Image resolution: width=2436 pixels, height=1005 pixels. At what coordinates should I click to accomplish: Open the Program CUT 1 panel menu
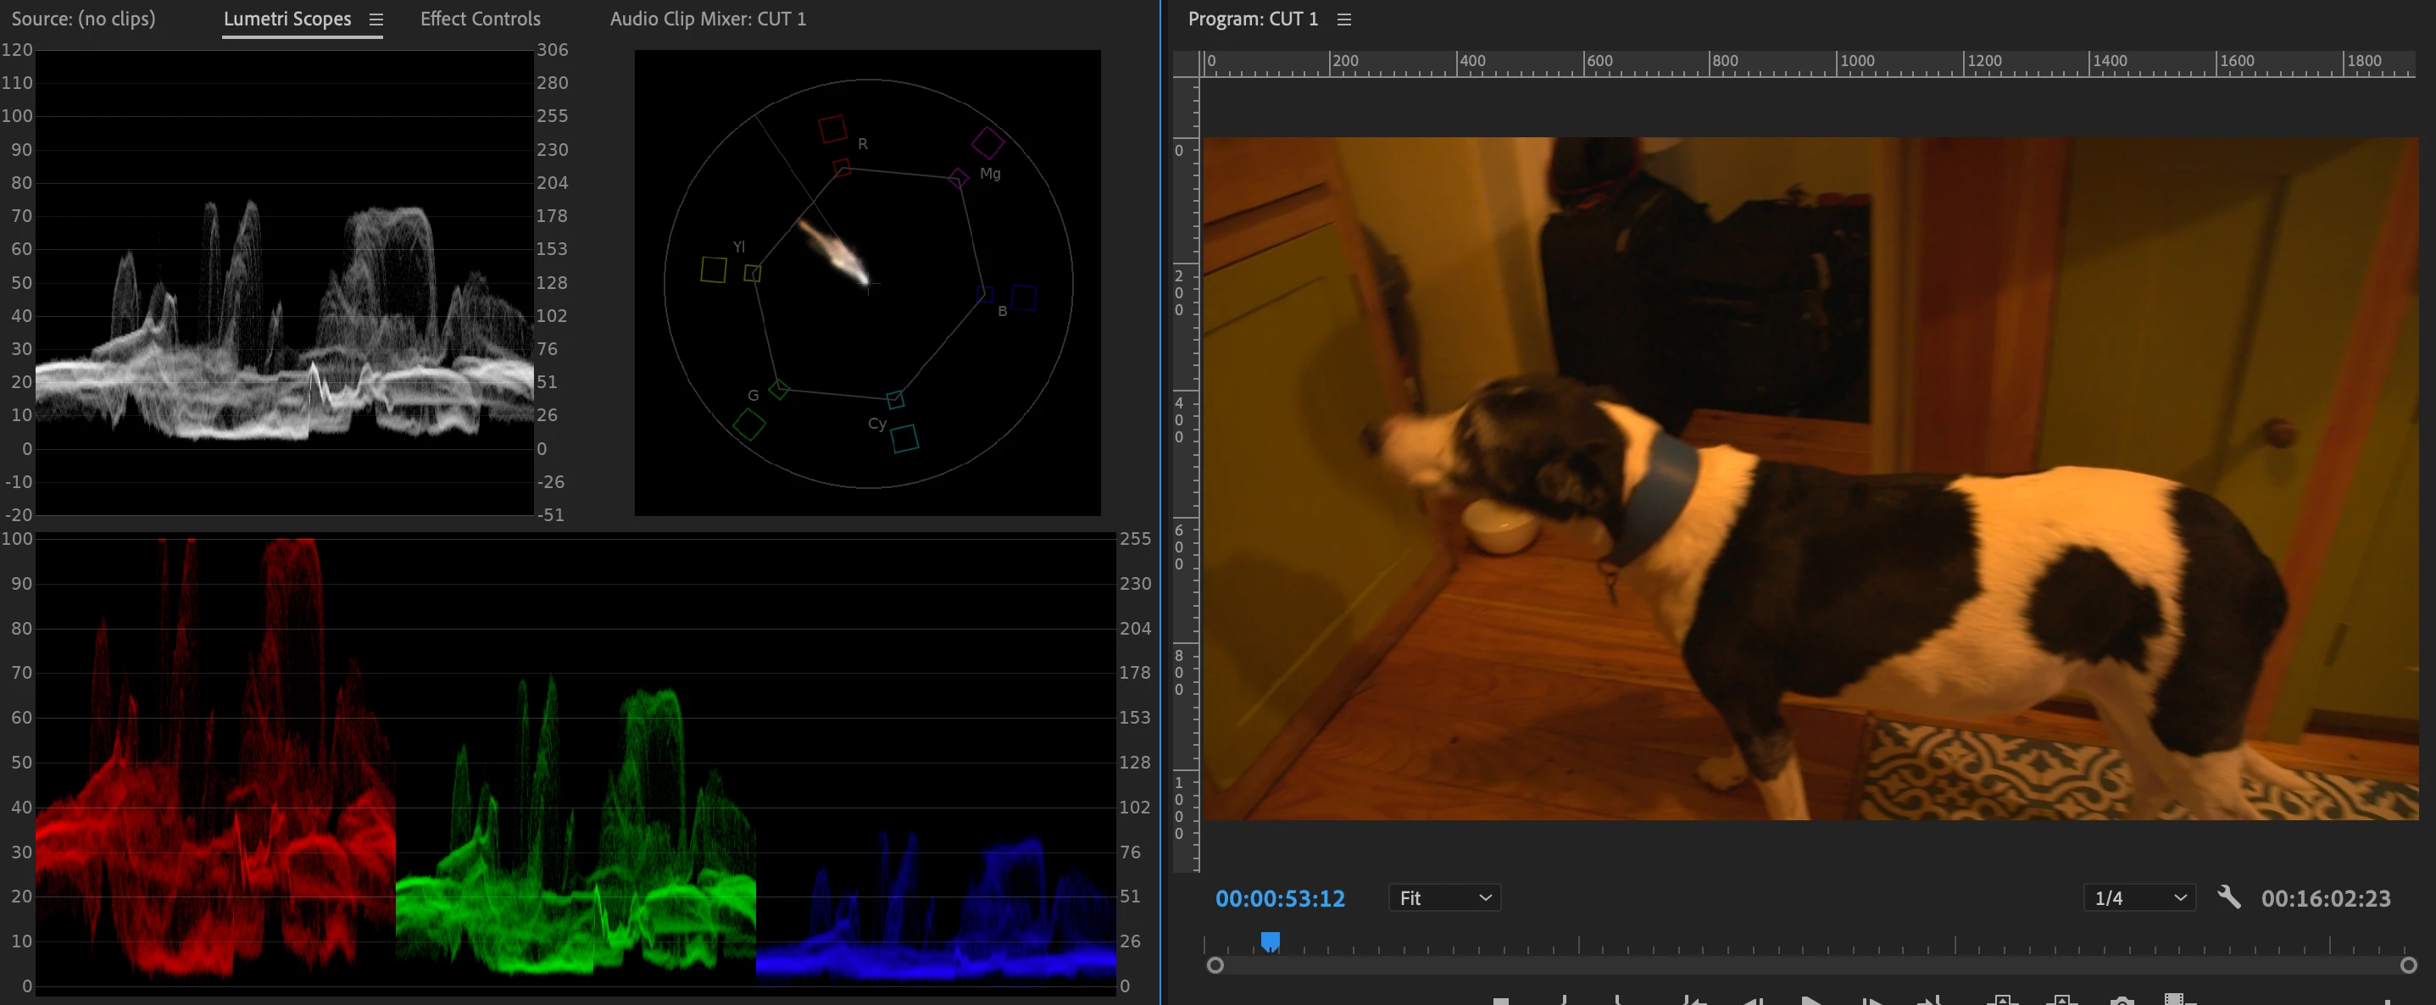coord(1343,19)
